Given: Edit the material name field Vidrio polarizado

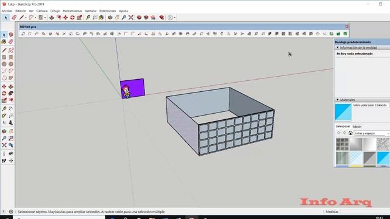Looking at the screenshot, I should [x=371, y=105].
